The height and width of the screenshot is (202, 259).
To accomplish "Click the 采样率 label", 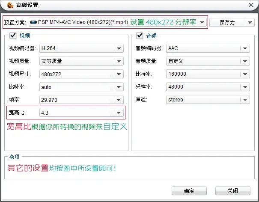I will 144,87.
